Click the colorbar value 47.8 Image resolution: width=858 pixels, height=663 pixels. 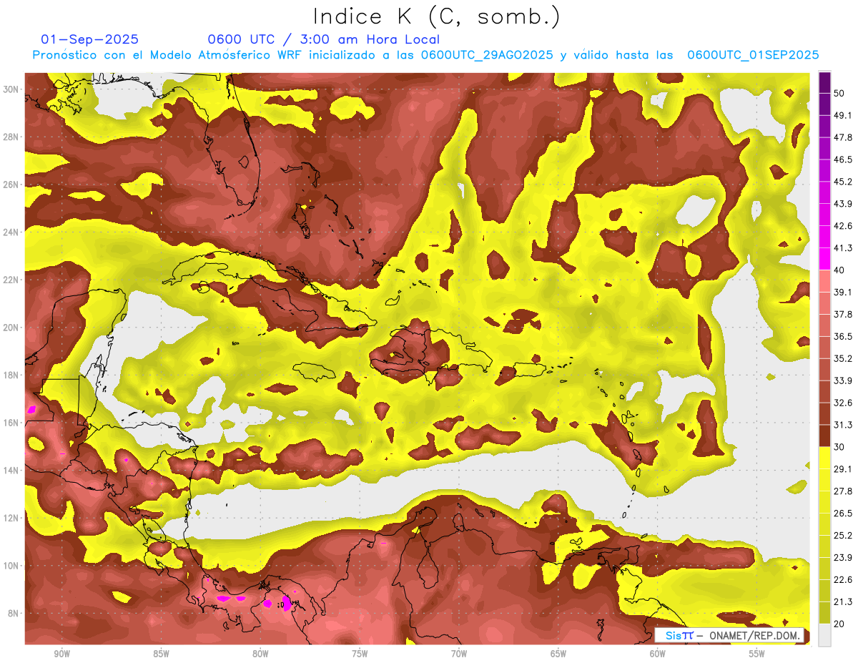point(842,137)
